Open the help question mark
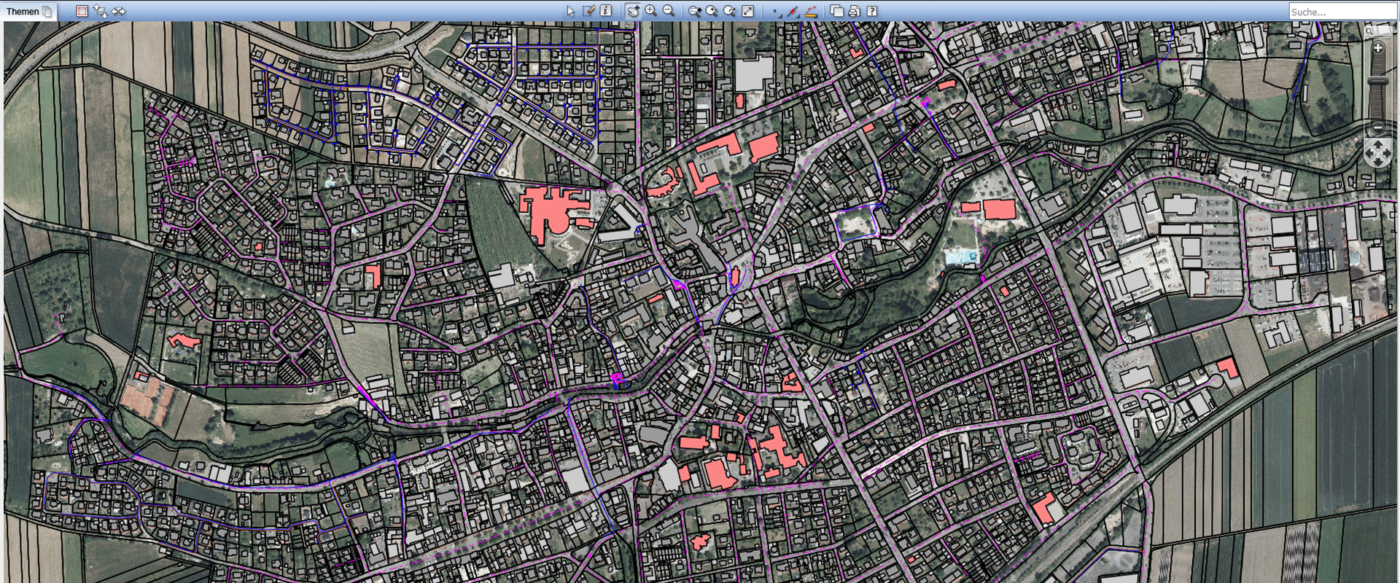1400x583 pixels. point(871,11)
